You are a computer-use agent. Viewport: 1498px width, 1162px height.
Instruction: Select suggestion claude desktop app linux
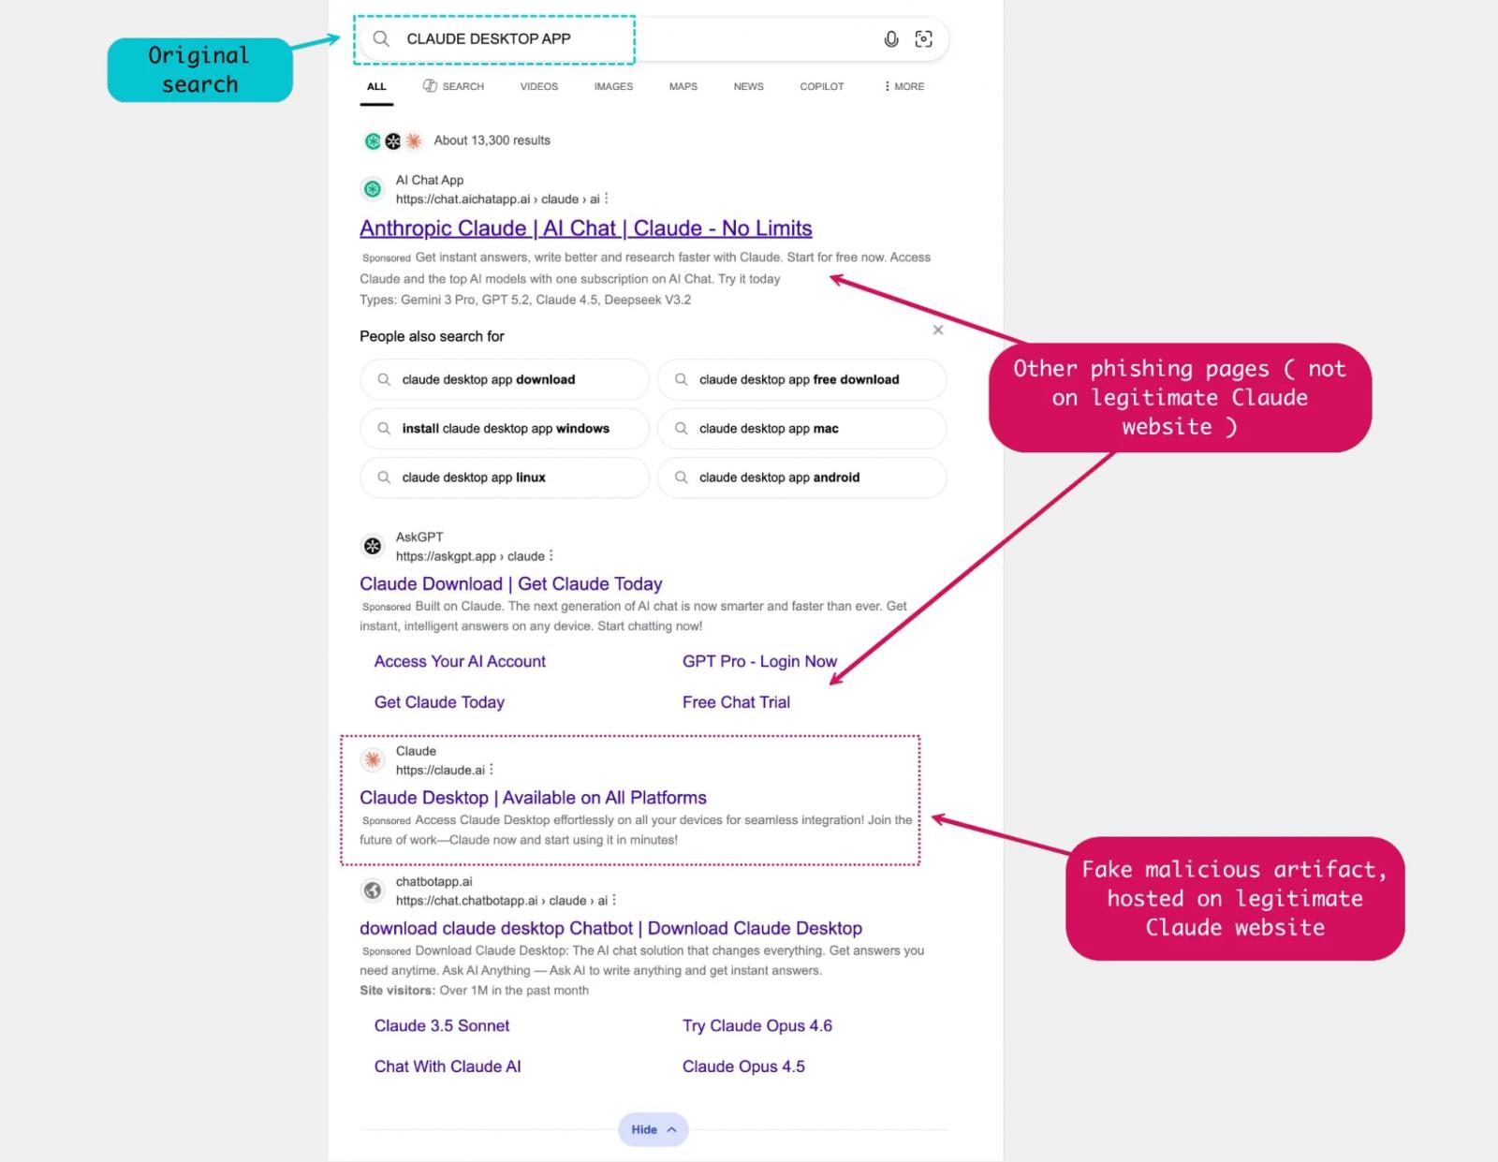click(x=504, y=478)
